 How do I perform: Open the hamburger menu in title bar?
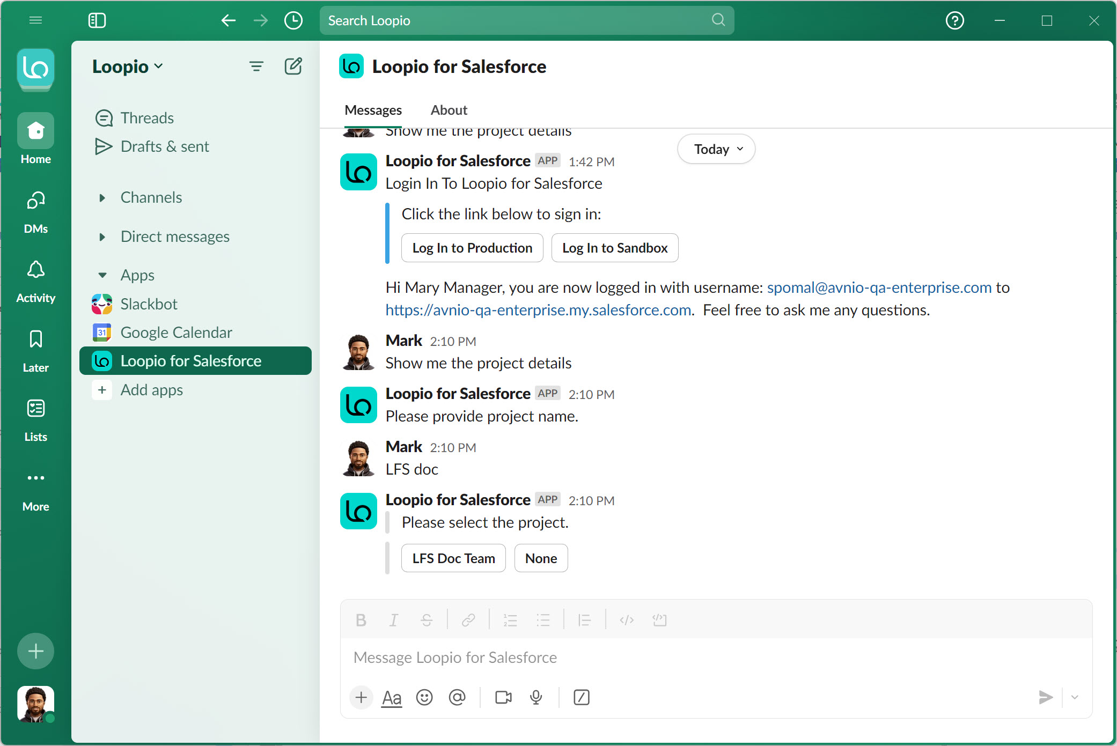[x=35, y=20]
